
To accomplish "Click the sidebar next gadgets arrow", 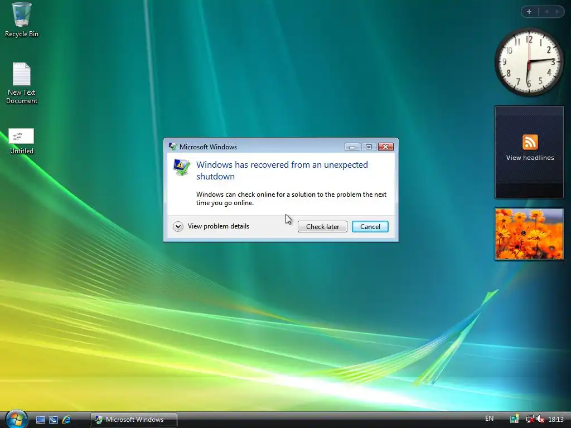I will (x=557, y=12).
